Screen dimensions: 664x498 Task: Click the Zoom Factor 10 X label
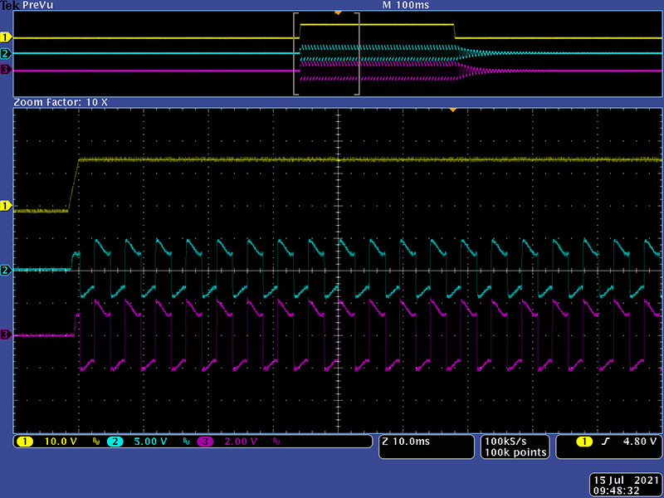coord(61,101)
